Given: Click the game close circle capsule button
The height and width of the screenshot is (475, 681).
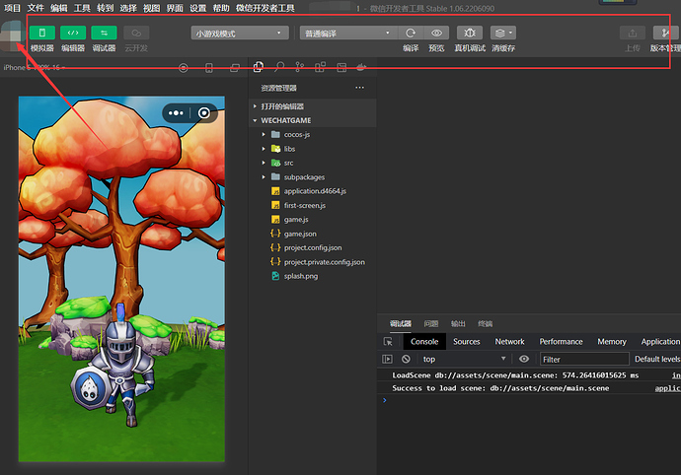Looking at the screenshot, I should click(204, 113).
